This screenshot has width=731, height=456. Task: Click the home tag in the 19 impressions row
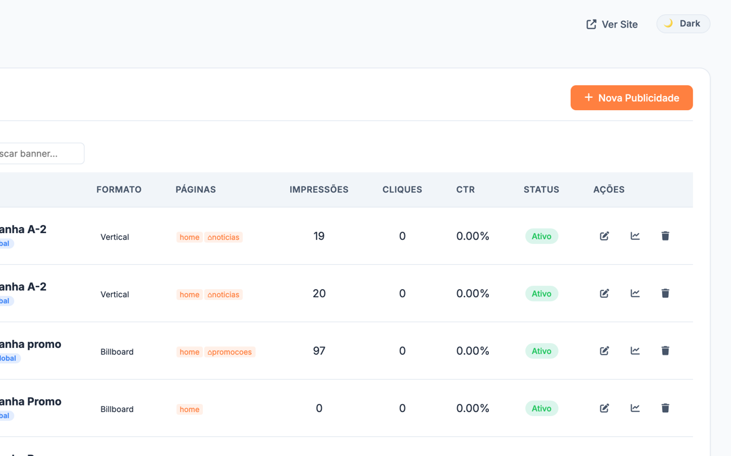(189, 237)
